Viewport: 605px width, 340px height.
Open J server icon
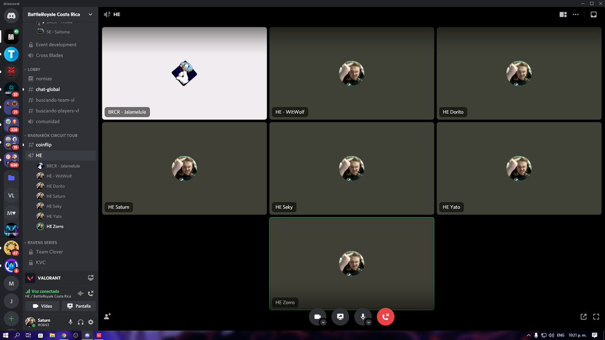11,301
